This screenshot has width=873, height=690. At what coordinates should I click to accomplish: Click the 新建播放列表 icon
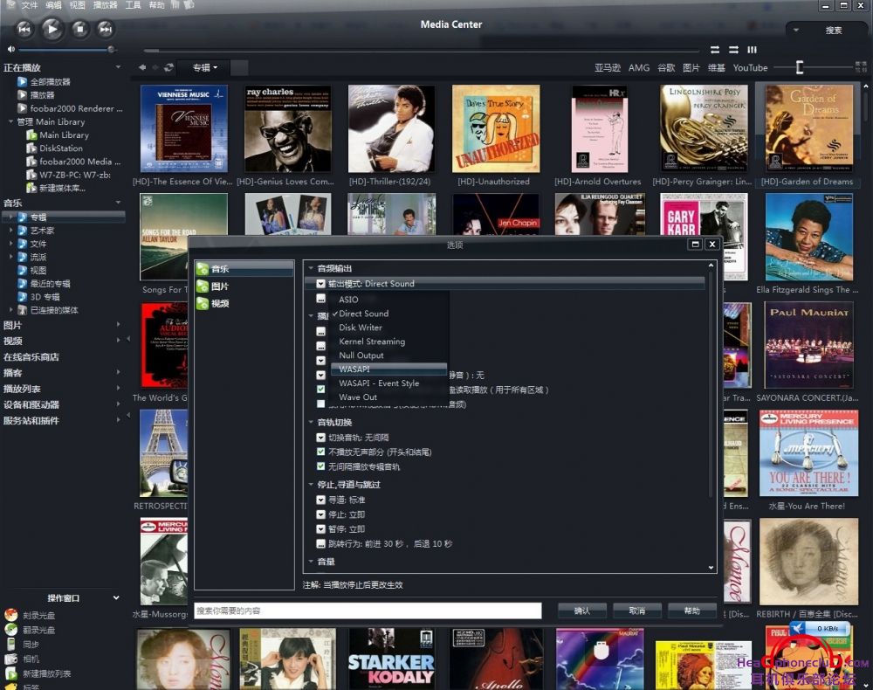pos(11,673)
